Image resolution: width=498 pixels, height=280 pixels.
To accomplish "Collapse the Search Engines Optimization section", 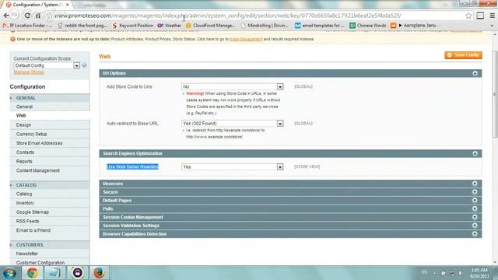I will click(x=475, y=154).
